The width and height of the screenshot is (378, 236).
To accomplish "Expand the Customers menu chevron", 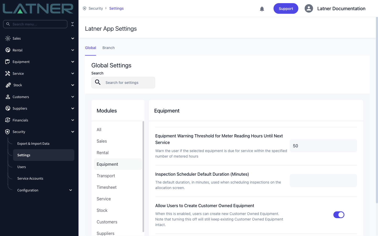I will click(x=73, y=97).
